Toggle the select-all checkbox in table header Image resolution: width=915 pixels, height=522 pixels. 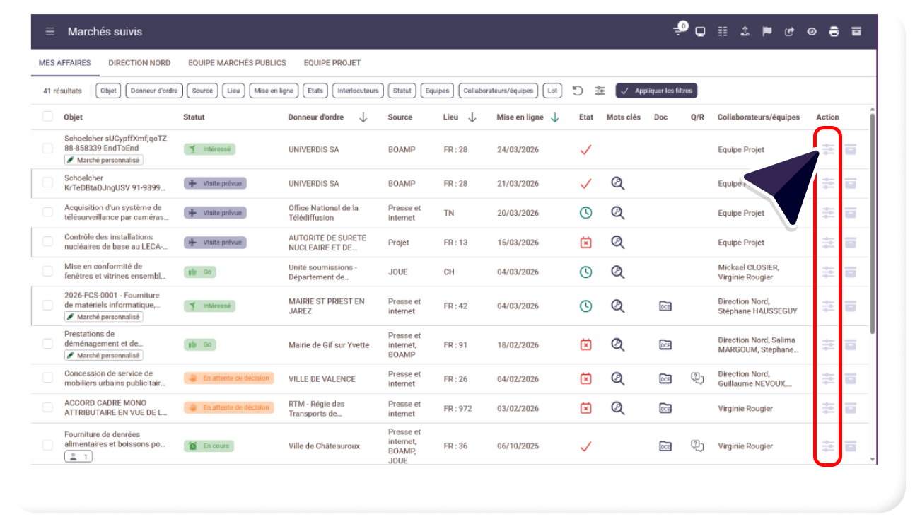click(47, 117)
